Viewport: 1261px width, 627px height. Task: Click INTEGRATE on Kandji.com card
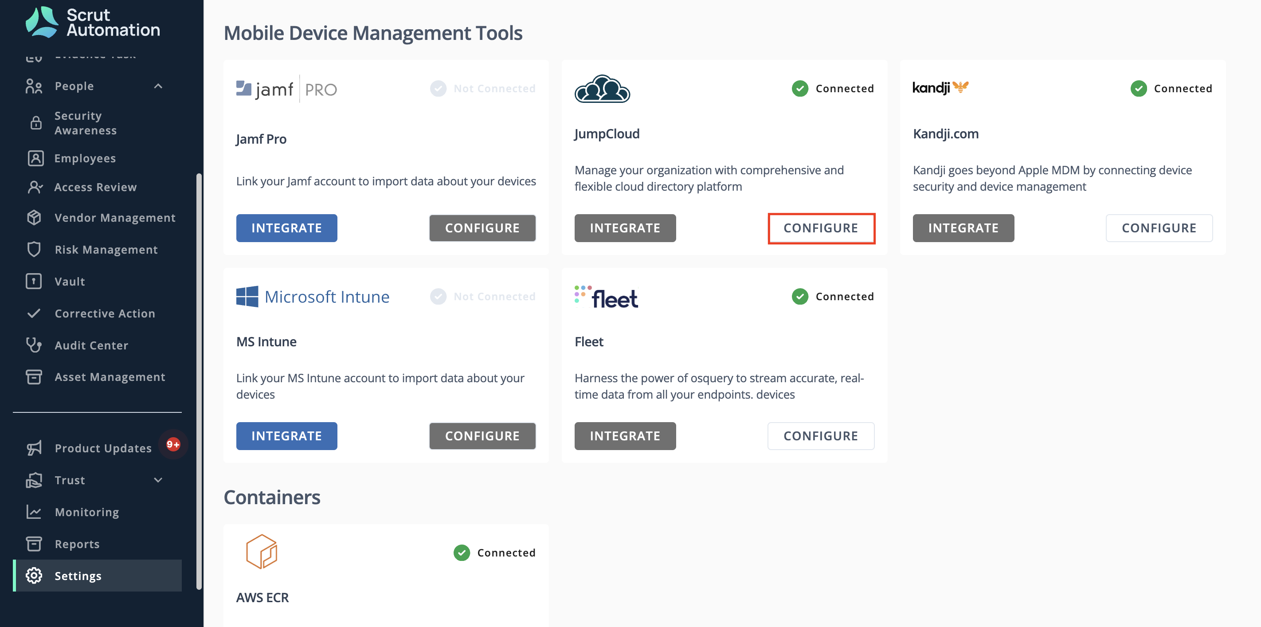point(963,228)
